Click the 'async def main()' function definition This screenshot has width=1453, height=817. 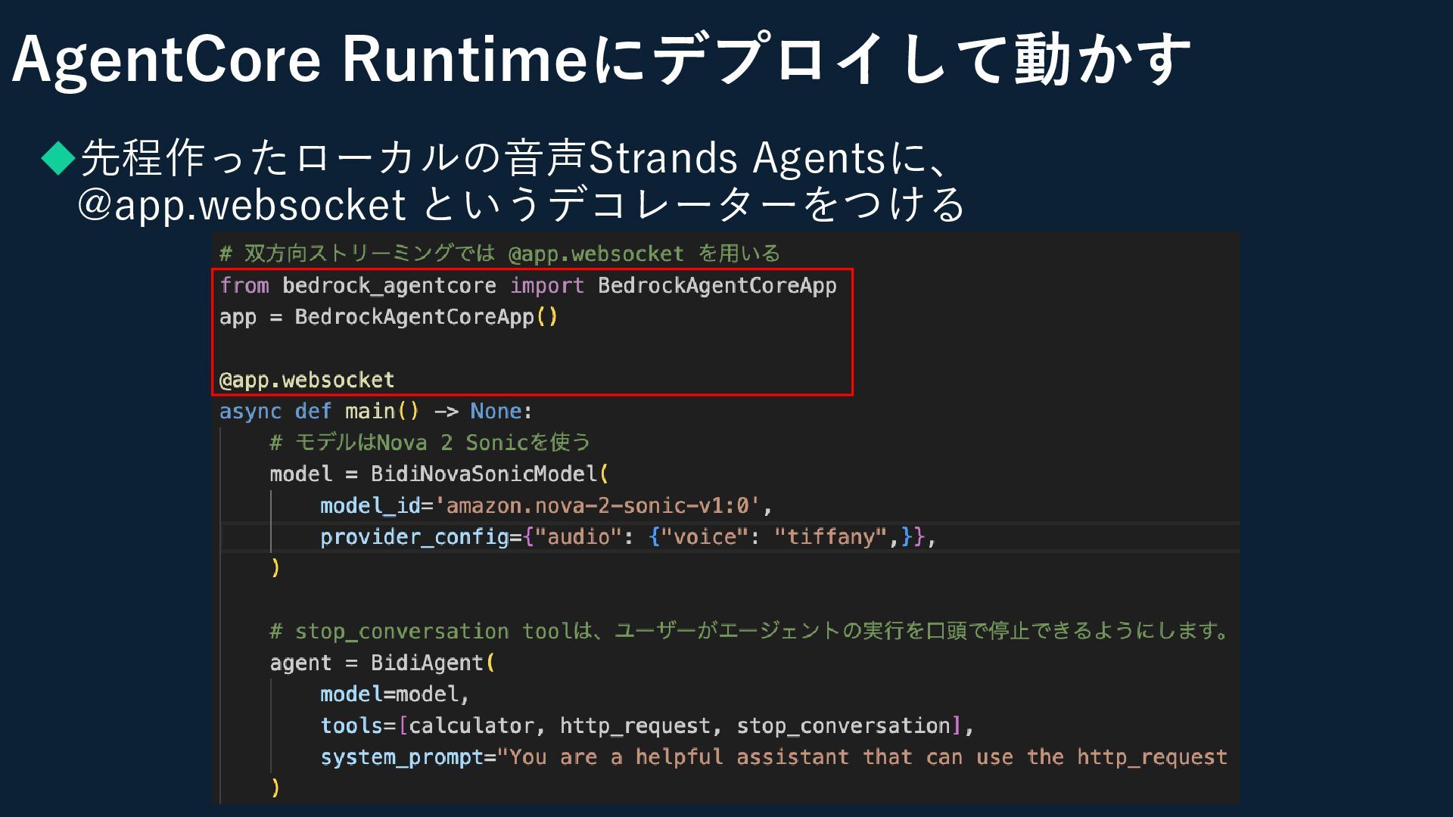375,412
